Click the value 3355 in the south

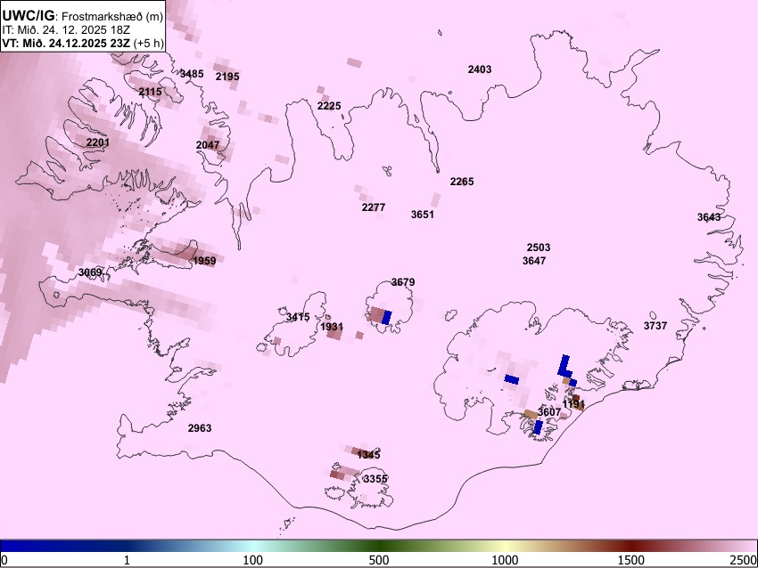pos(375,479)
